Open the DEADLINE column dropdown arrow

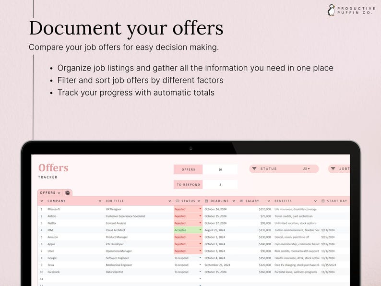[234, 201]
